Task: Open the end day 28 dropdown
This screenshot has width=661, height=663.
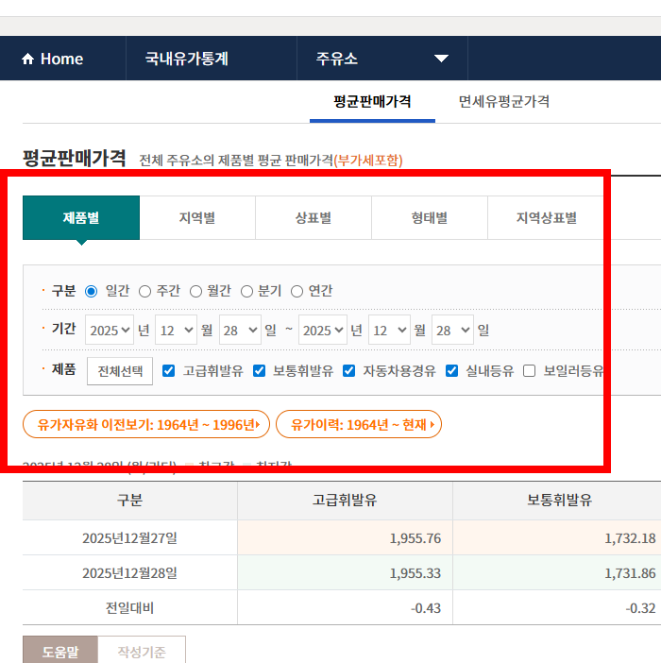Action: click(x=452, y=330)
